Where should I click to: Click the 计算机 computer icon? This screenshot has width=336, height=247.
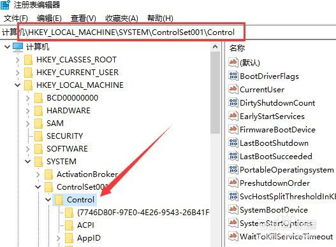pyautogui.click(x=18, y=47)
